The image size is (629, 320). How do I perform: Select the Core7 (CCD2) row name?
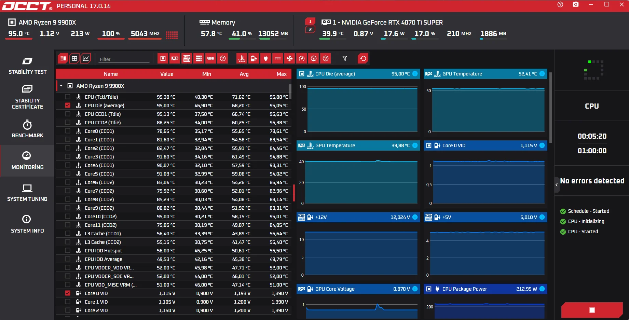pos(99,191)
